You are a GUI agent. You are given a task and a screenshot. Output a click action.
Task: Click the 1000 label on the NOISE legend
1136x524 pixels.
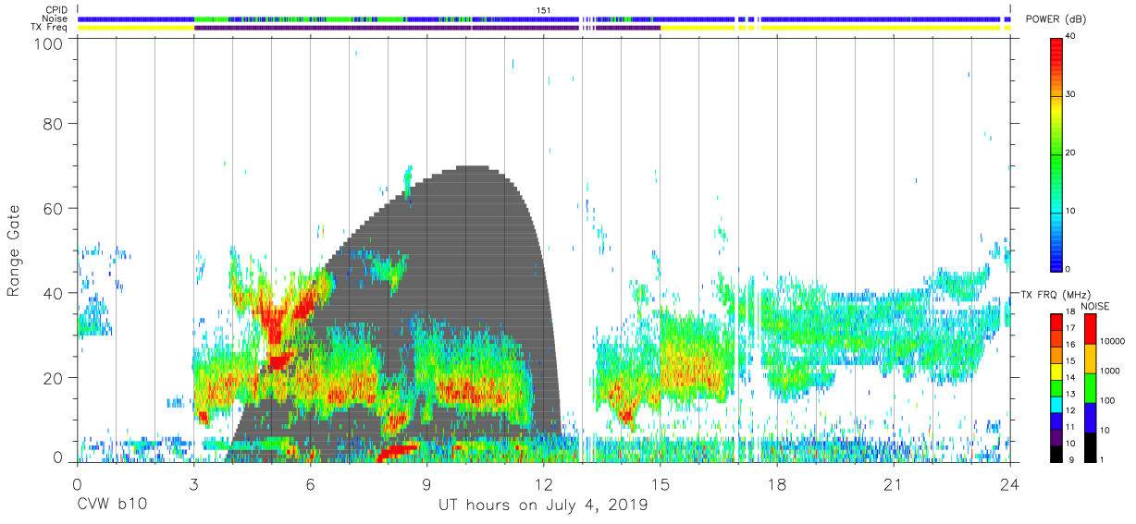(x=1109, y=372)
